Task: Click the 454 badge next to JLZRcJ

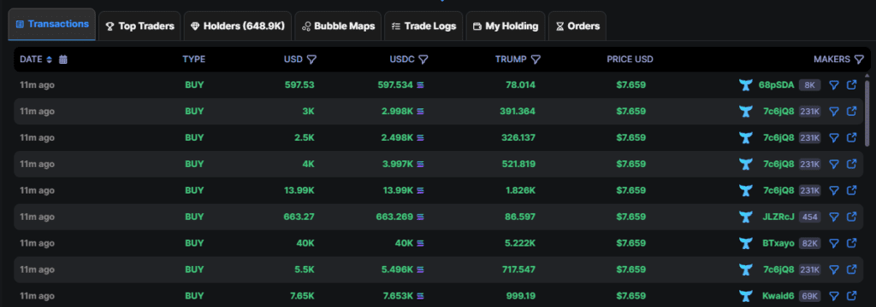Action: coord(809,217)
